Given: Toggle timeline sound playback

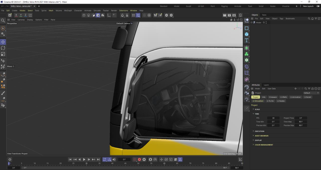Looking at the screenshot, I should coord(114,159).
